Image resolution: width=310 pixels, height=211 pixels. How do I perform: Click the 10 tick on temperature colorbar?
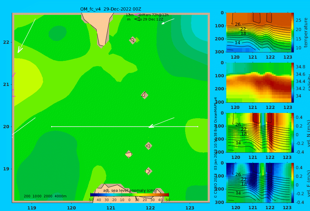[x=298, y=48]
